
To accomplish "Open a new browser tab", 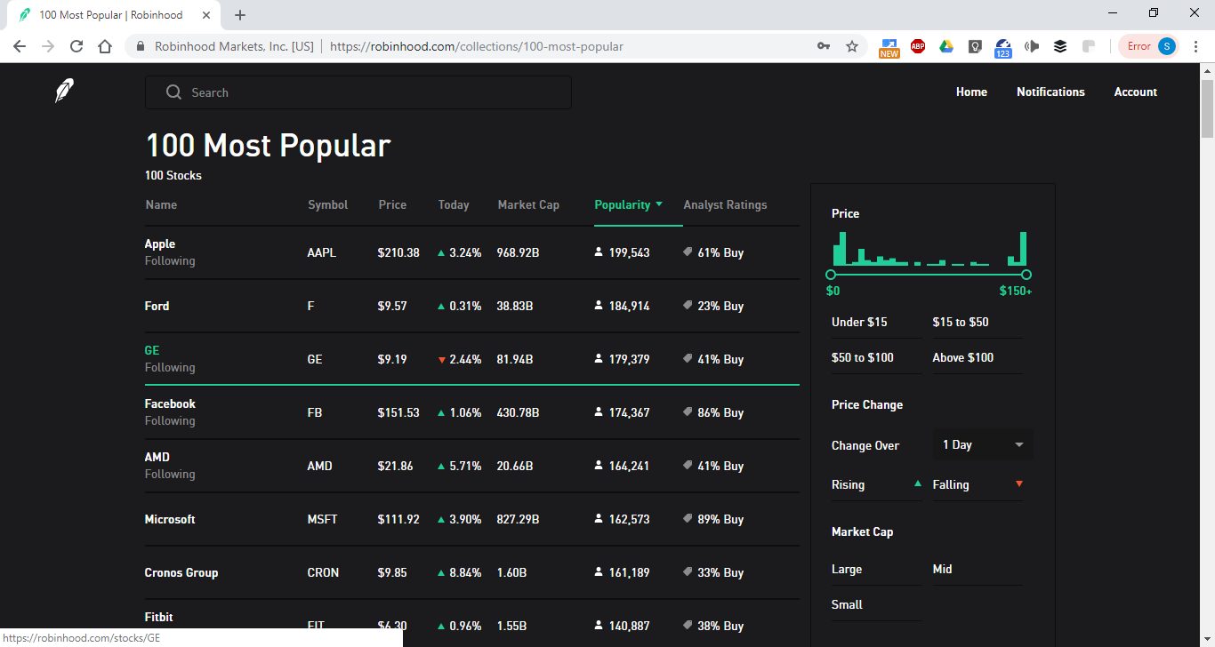I will coord(240,15).
